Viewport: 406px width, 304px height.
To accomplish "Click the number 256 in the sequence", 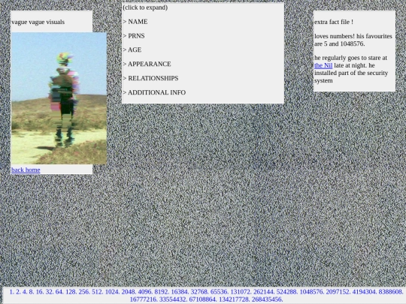I will click(84, 292).
